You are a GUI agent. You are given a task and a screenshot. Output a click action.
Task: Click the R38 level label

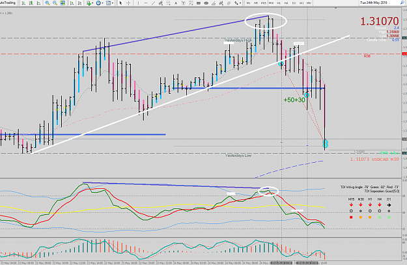[367, 56]
